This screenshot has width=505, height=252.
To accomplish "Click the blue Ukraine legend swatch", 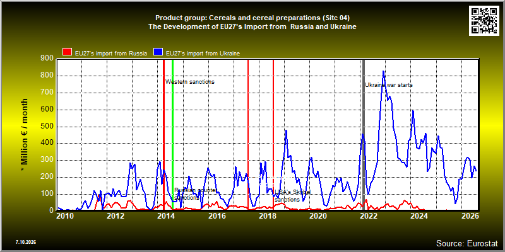I will tap(158, 53).
